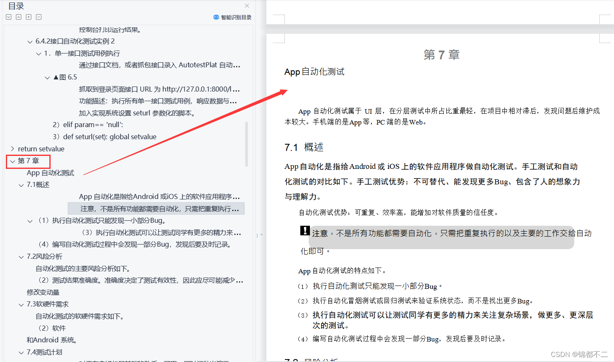Select outline entry 自动化测试的主要风险分析如下
Screen dimensions: 614x362
(84, 269)
